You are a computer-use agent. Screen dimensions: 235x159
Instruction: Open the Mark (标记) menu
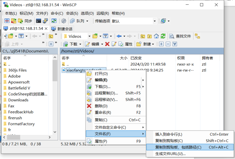pyautogui.click(x=26, y=13)
